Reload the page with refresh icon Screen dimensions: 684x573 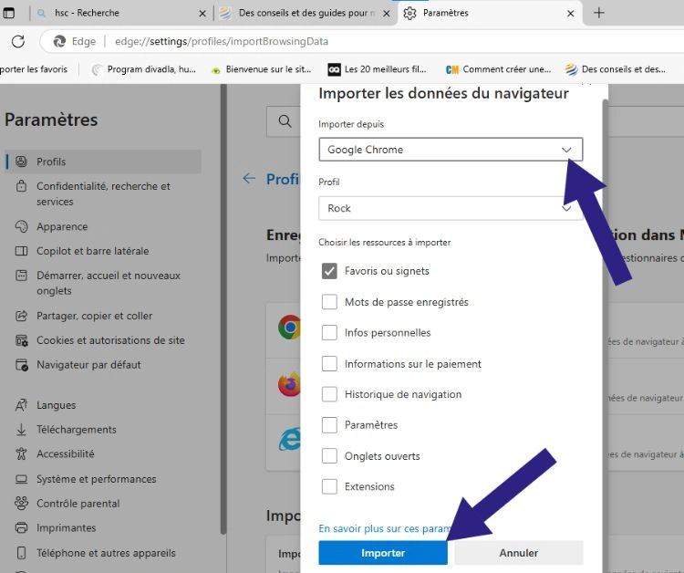point(18,41)
